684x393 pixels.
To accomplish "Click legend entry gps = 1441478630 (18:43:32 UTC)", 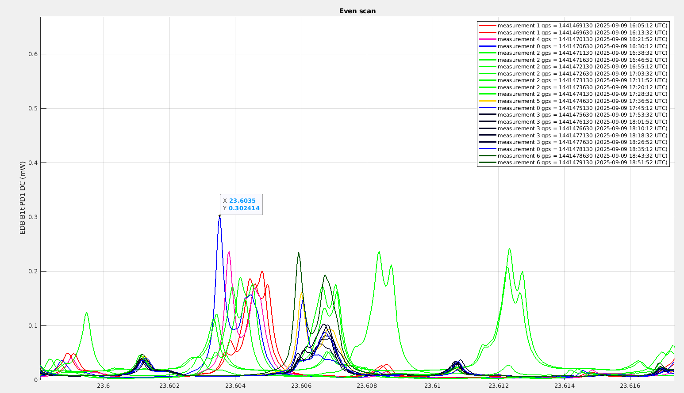I will click(573, 156).
